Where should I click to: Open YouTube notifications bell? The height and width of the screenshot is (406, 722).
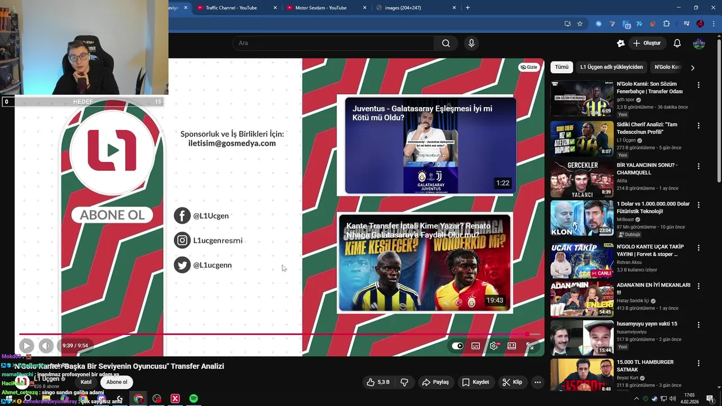coord(677,43)
